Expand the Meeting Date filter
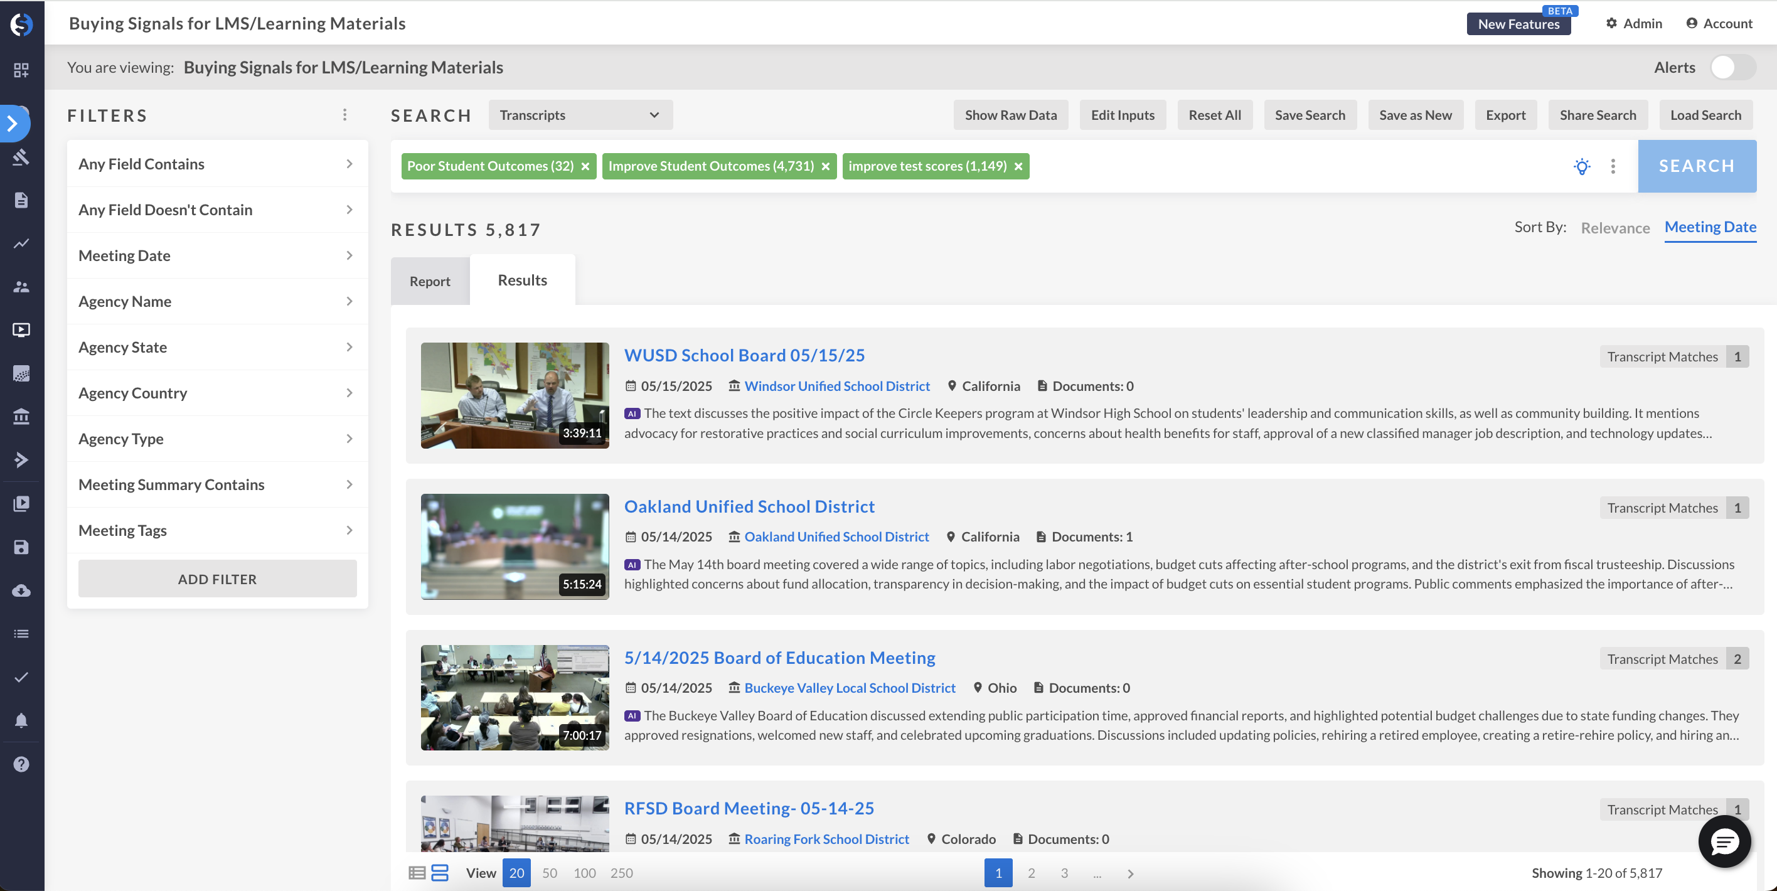The height and width of the screenshot is (891, 1777). click(216, 255)
